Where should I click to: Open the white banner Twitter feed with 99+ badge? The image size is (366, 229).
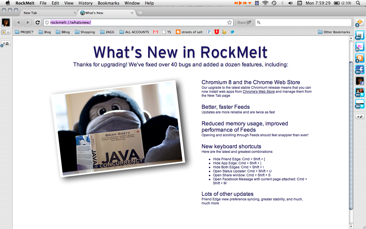pos(360,104)
